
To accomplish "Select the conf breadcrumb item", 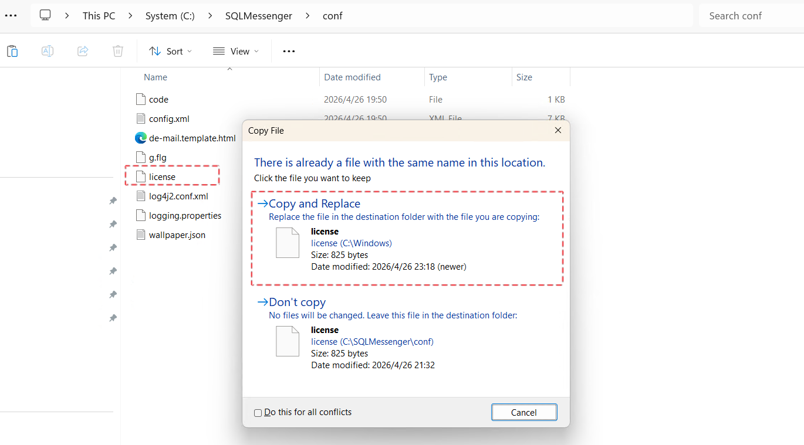I will 332,16.
